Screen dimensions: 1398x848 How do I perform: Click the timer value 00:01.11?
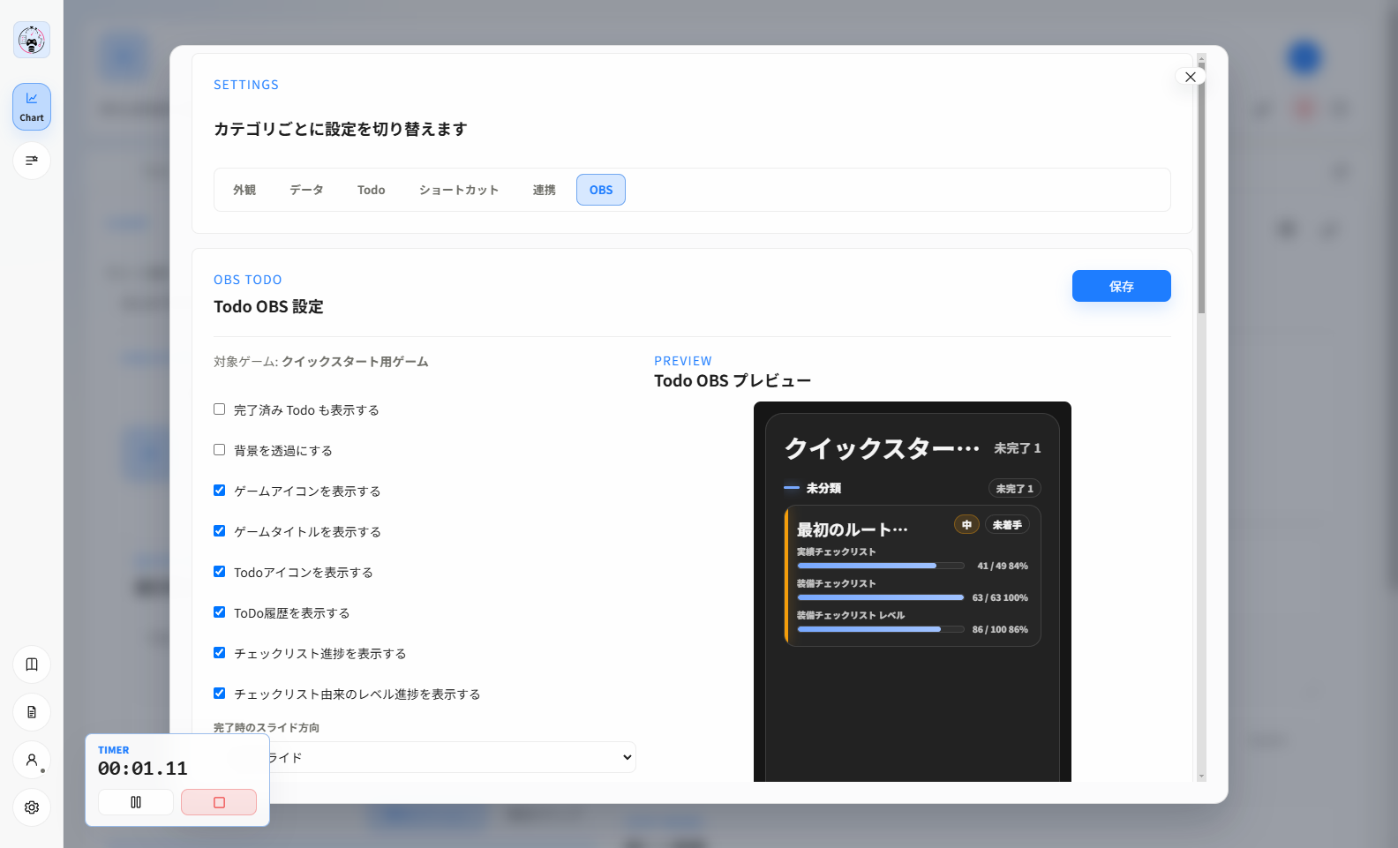coord(143,769)
